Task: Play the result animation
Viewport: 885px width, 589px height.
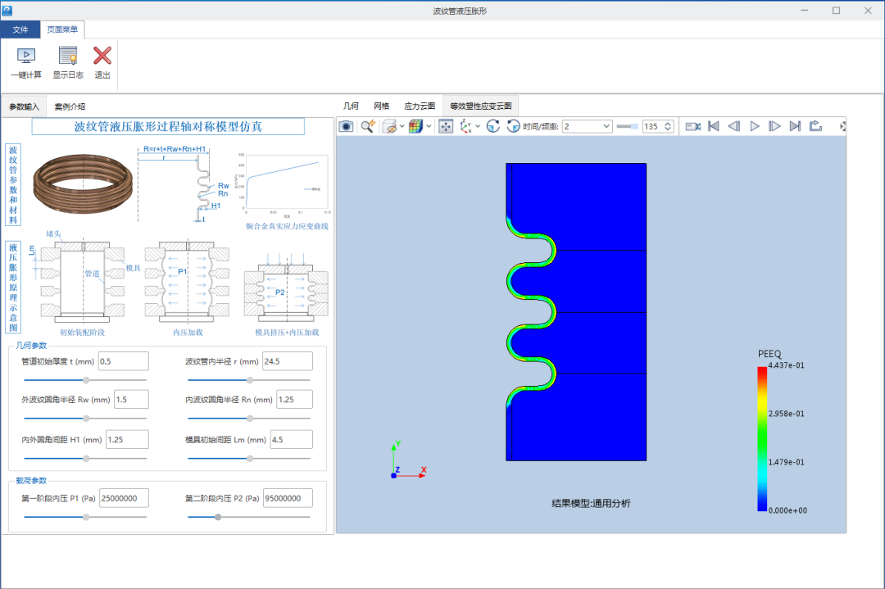Action: tap(755, 126)
